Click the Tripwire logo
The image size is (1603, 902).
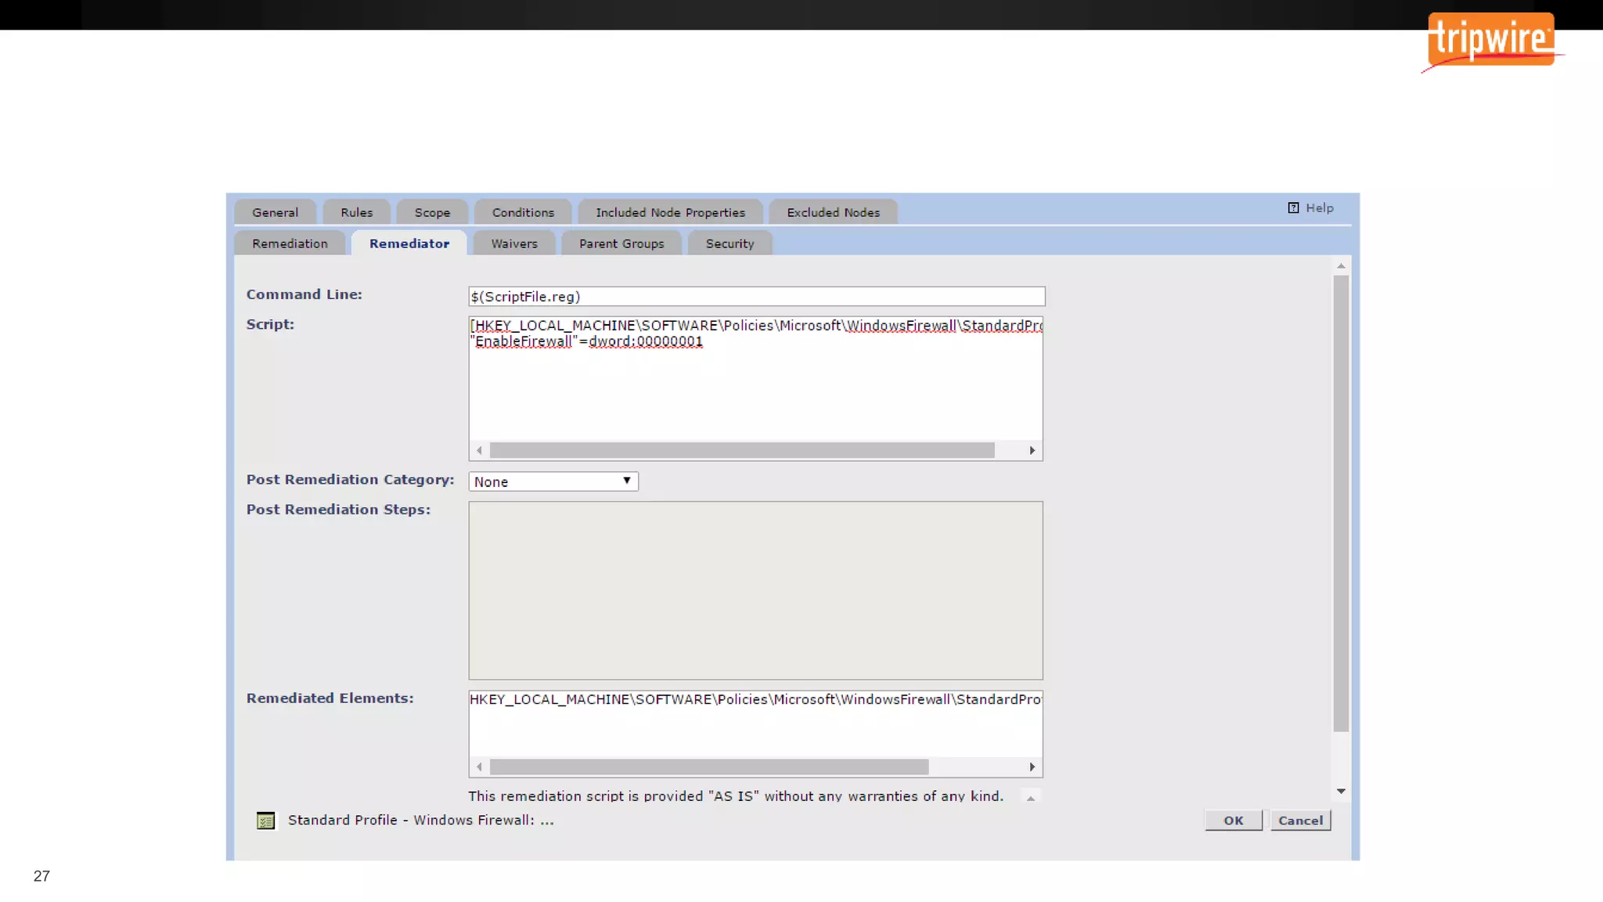1490,41
